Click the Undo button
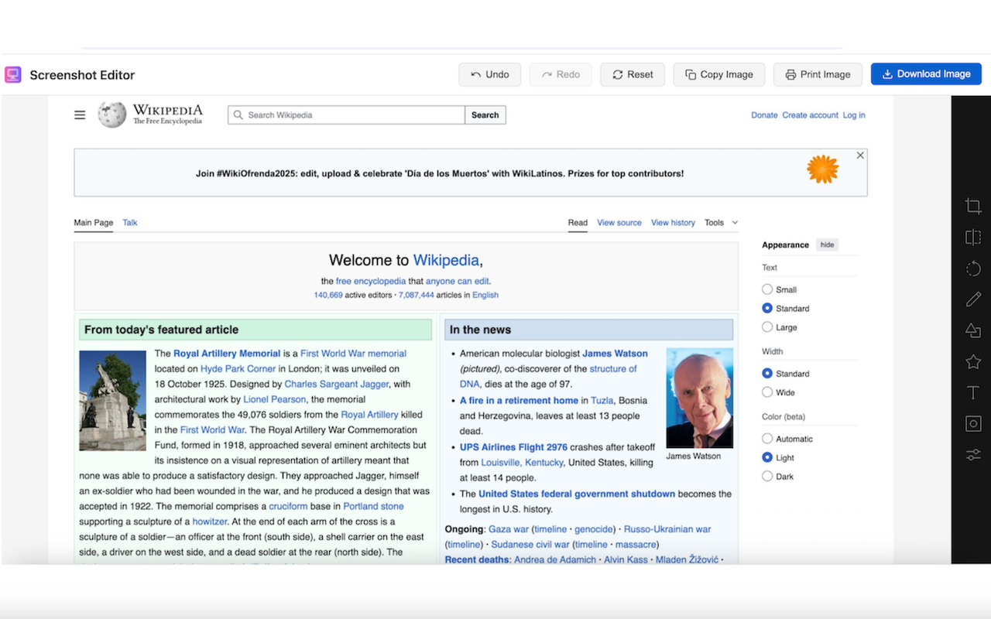The height and width of the screenshot is (619, 991). coord(490,74)
